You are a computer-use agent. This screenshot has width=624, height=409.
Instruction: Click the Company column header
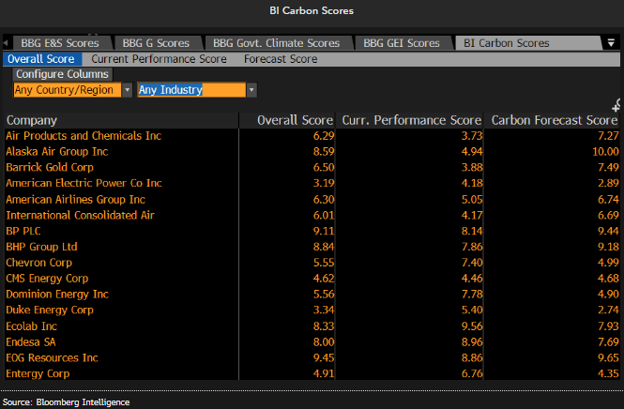(x=32, y=120)
